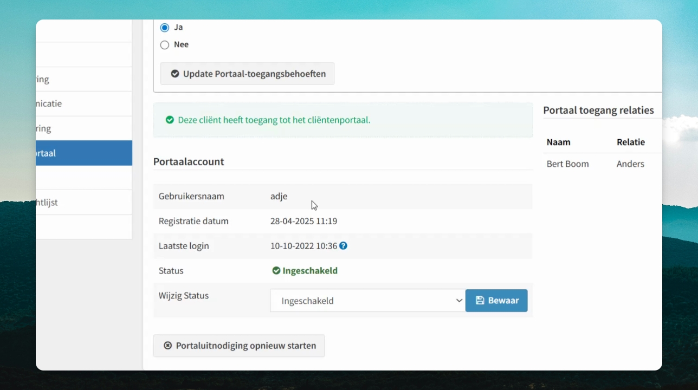Open the sidebar item ending in 'nicatie'
Image resolution: width=698 pixels, height=390 pixels.
pos(84,103)
